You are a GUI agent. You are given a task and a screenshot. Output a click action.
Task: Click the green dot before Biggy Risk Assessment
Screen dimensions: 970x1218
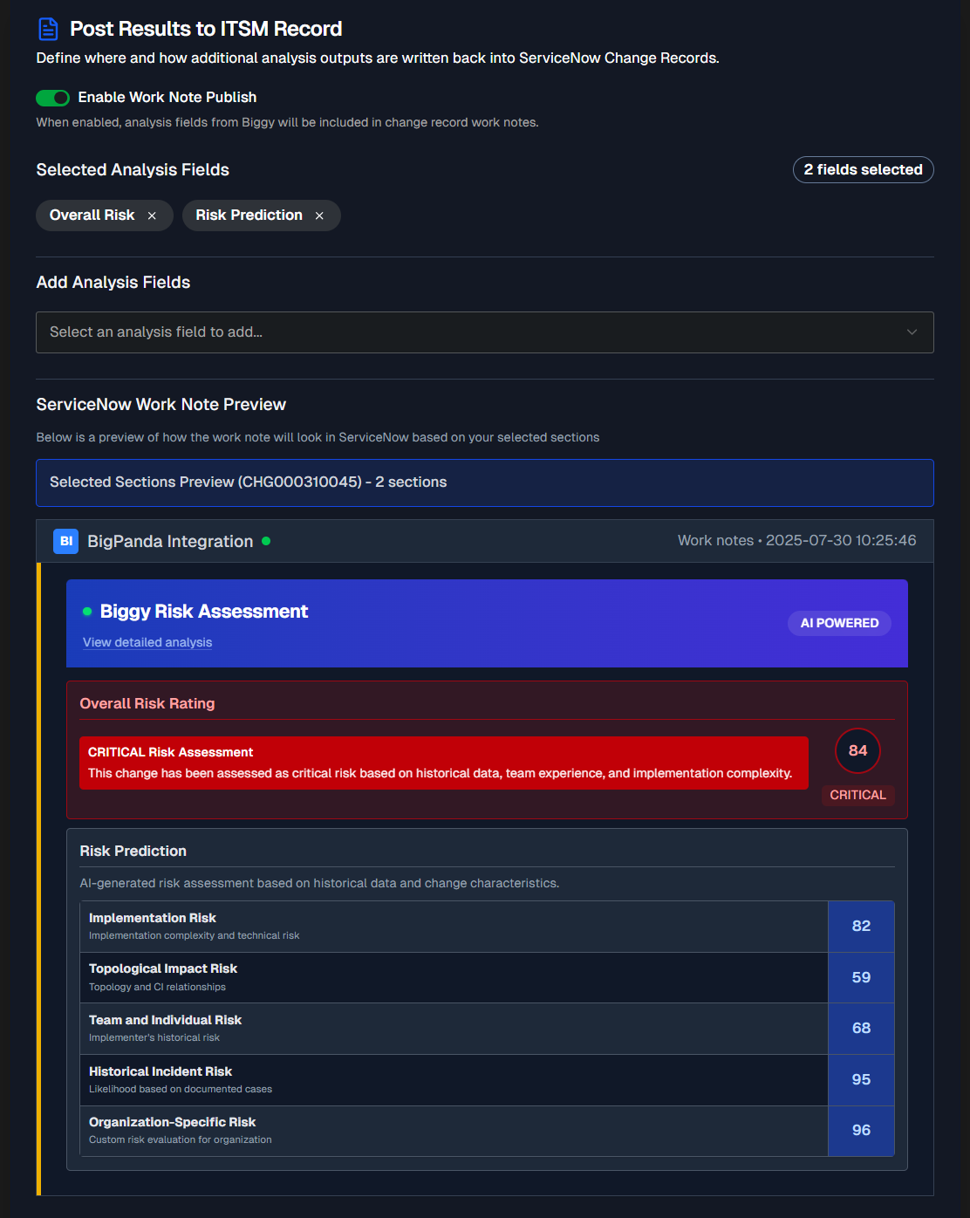point(87,612)
